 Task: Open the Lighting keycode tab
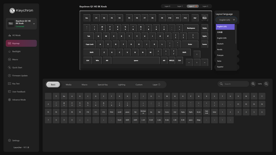tap(122, 85)
